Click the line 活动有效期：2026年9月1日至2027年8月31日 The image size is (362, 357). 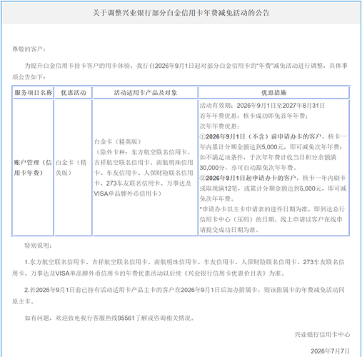click(x=262, y=106)
